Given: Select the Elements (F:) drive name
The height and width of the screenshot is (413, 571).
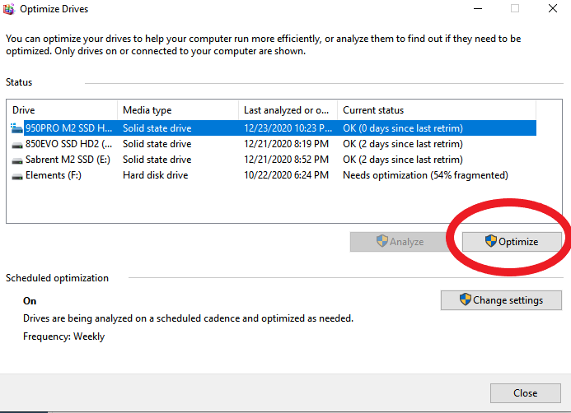Looking at the screenshot, I should click(54, 175).
